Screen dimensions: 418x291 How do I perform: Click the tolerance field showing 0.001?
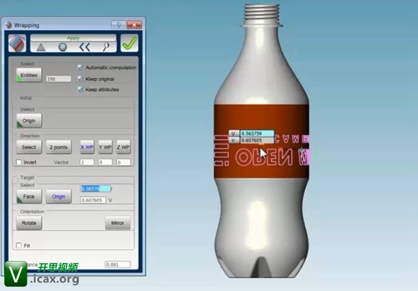pyautogui.click(x=118, y=264)
